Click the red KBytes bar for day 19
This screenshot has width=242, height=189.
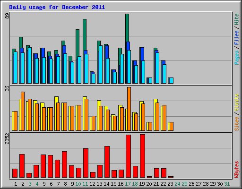coord(142,156)
